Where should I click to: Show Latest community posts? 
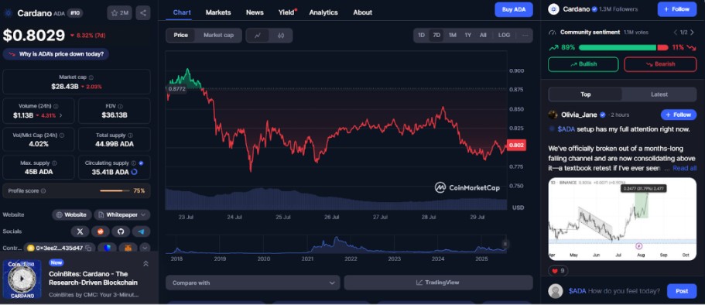click(659, 94)
